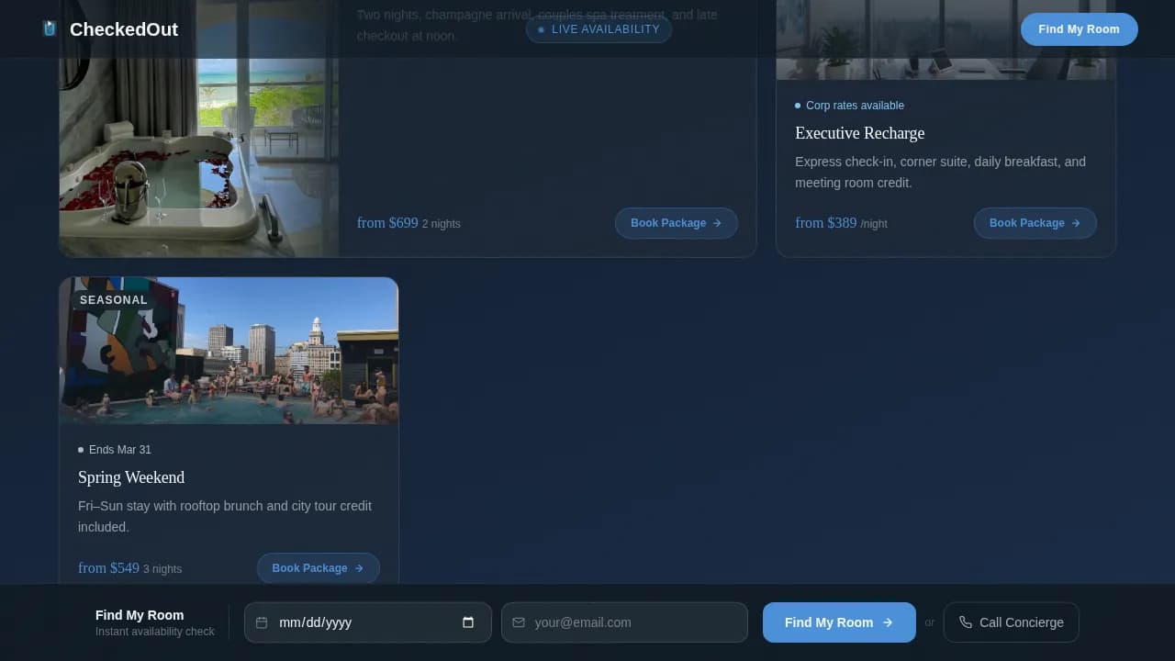Click the Call Concierge button
1175x661 pixels.
pyautogui.click(x=1012, y=622)
